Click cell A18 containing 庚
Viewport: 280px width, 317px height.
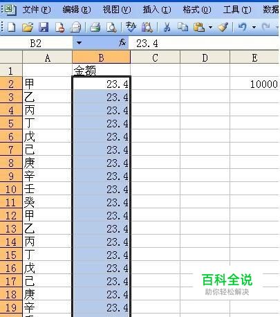[47, 294]
